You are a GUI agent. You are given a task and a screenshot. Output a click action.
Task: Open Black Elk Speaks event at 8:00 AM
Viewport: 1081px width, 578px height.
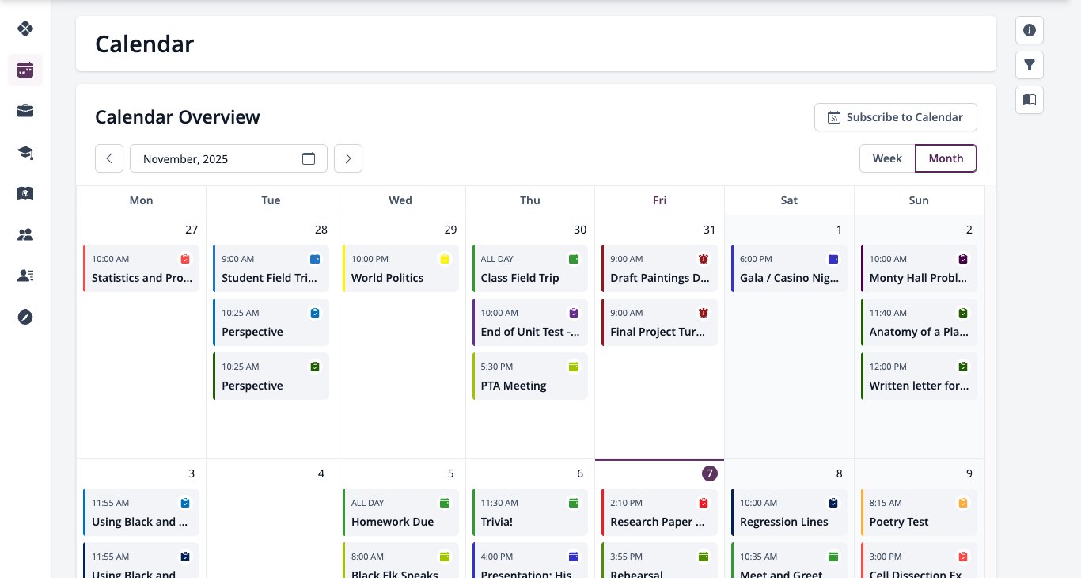pos(400,560)
